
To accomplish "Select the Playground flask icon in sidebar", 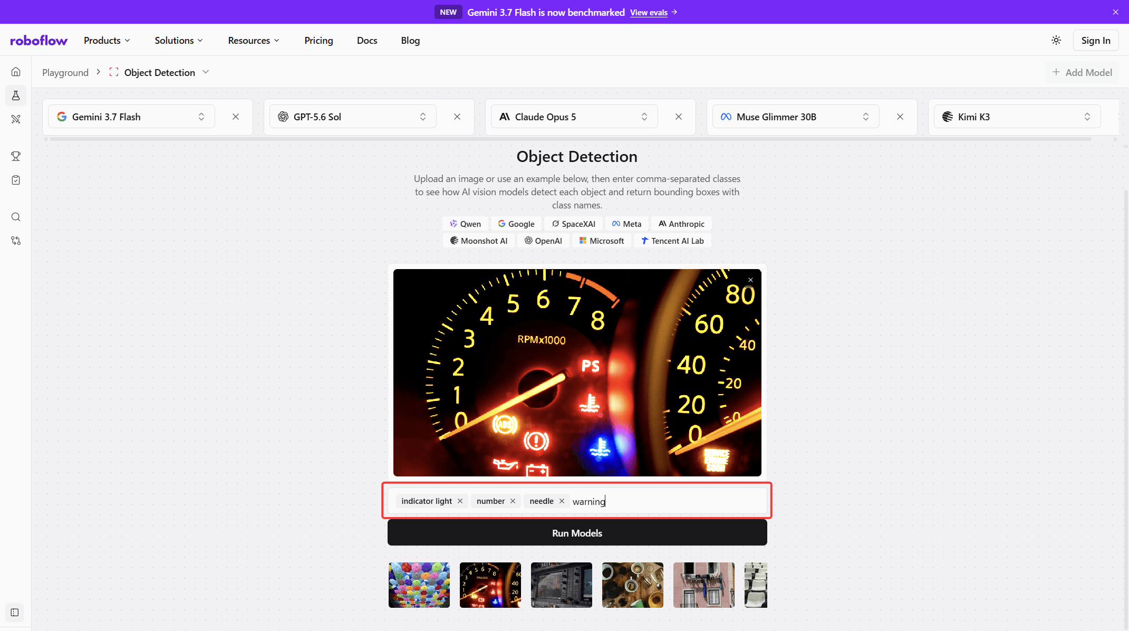I will [x=16, y=95].
